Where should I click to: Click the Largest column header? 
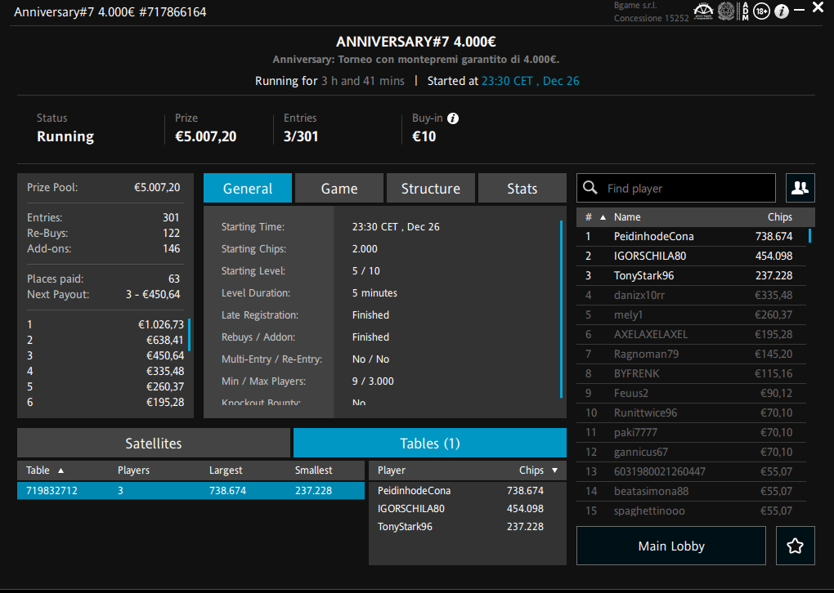[x=226, y=470]
